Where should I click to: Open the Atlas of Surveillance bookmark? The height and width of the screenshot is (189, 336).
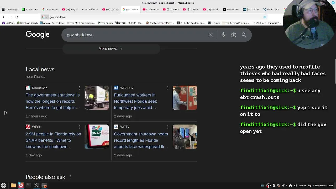point(52,23)
